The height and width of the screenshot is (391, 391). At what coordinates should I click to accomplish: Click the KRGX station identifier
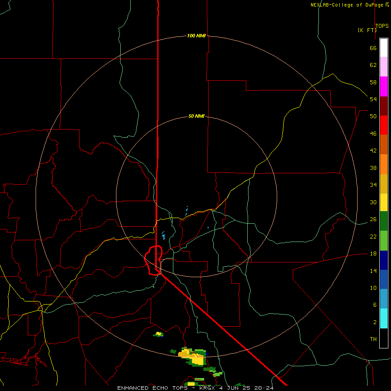pyautogui.click(x=207, y=388)
